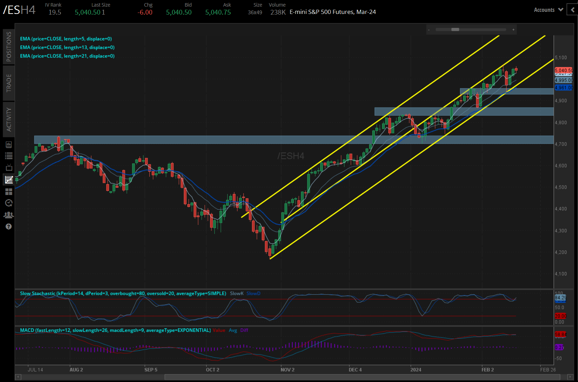Click the help question mark icon

click(9, 226)
